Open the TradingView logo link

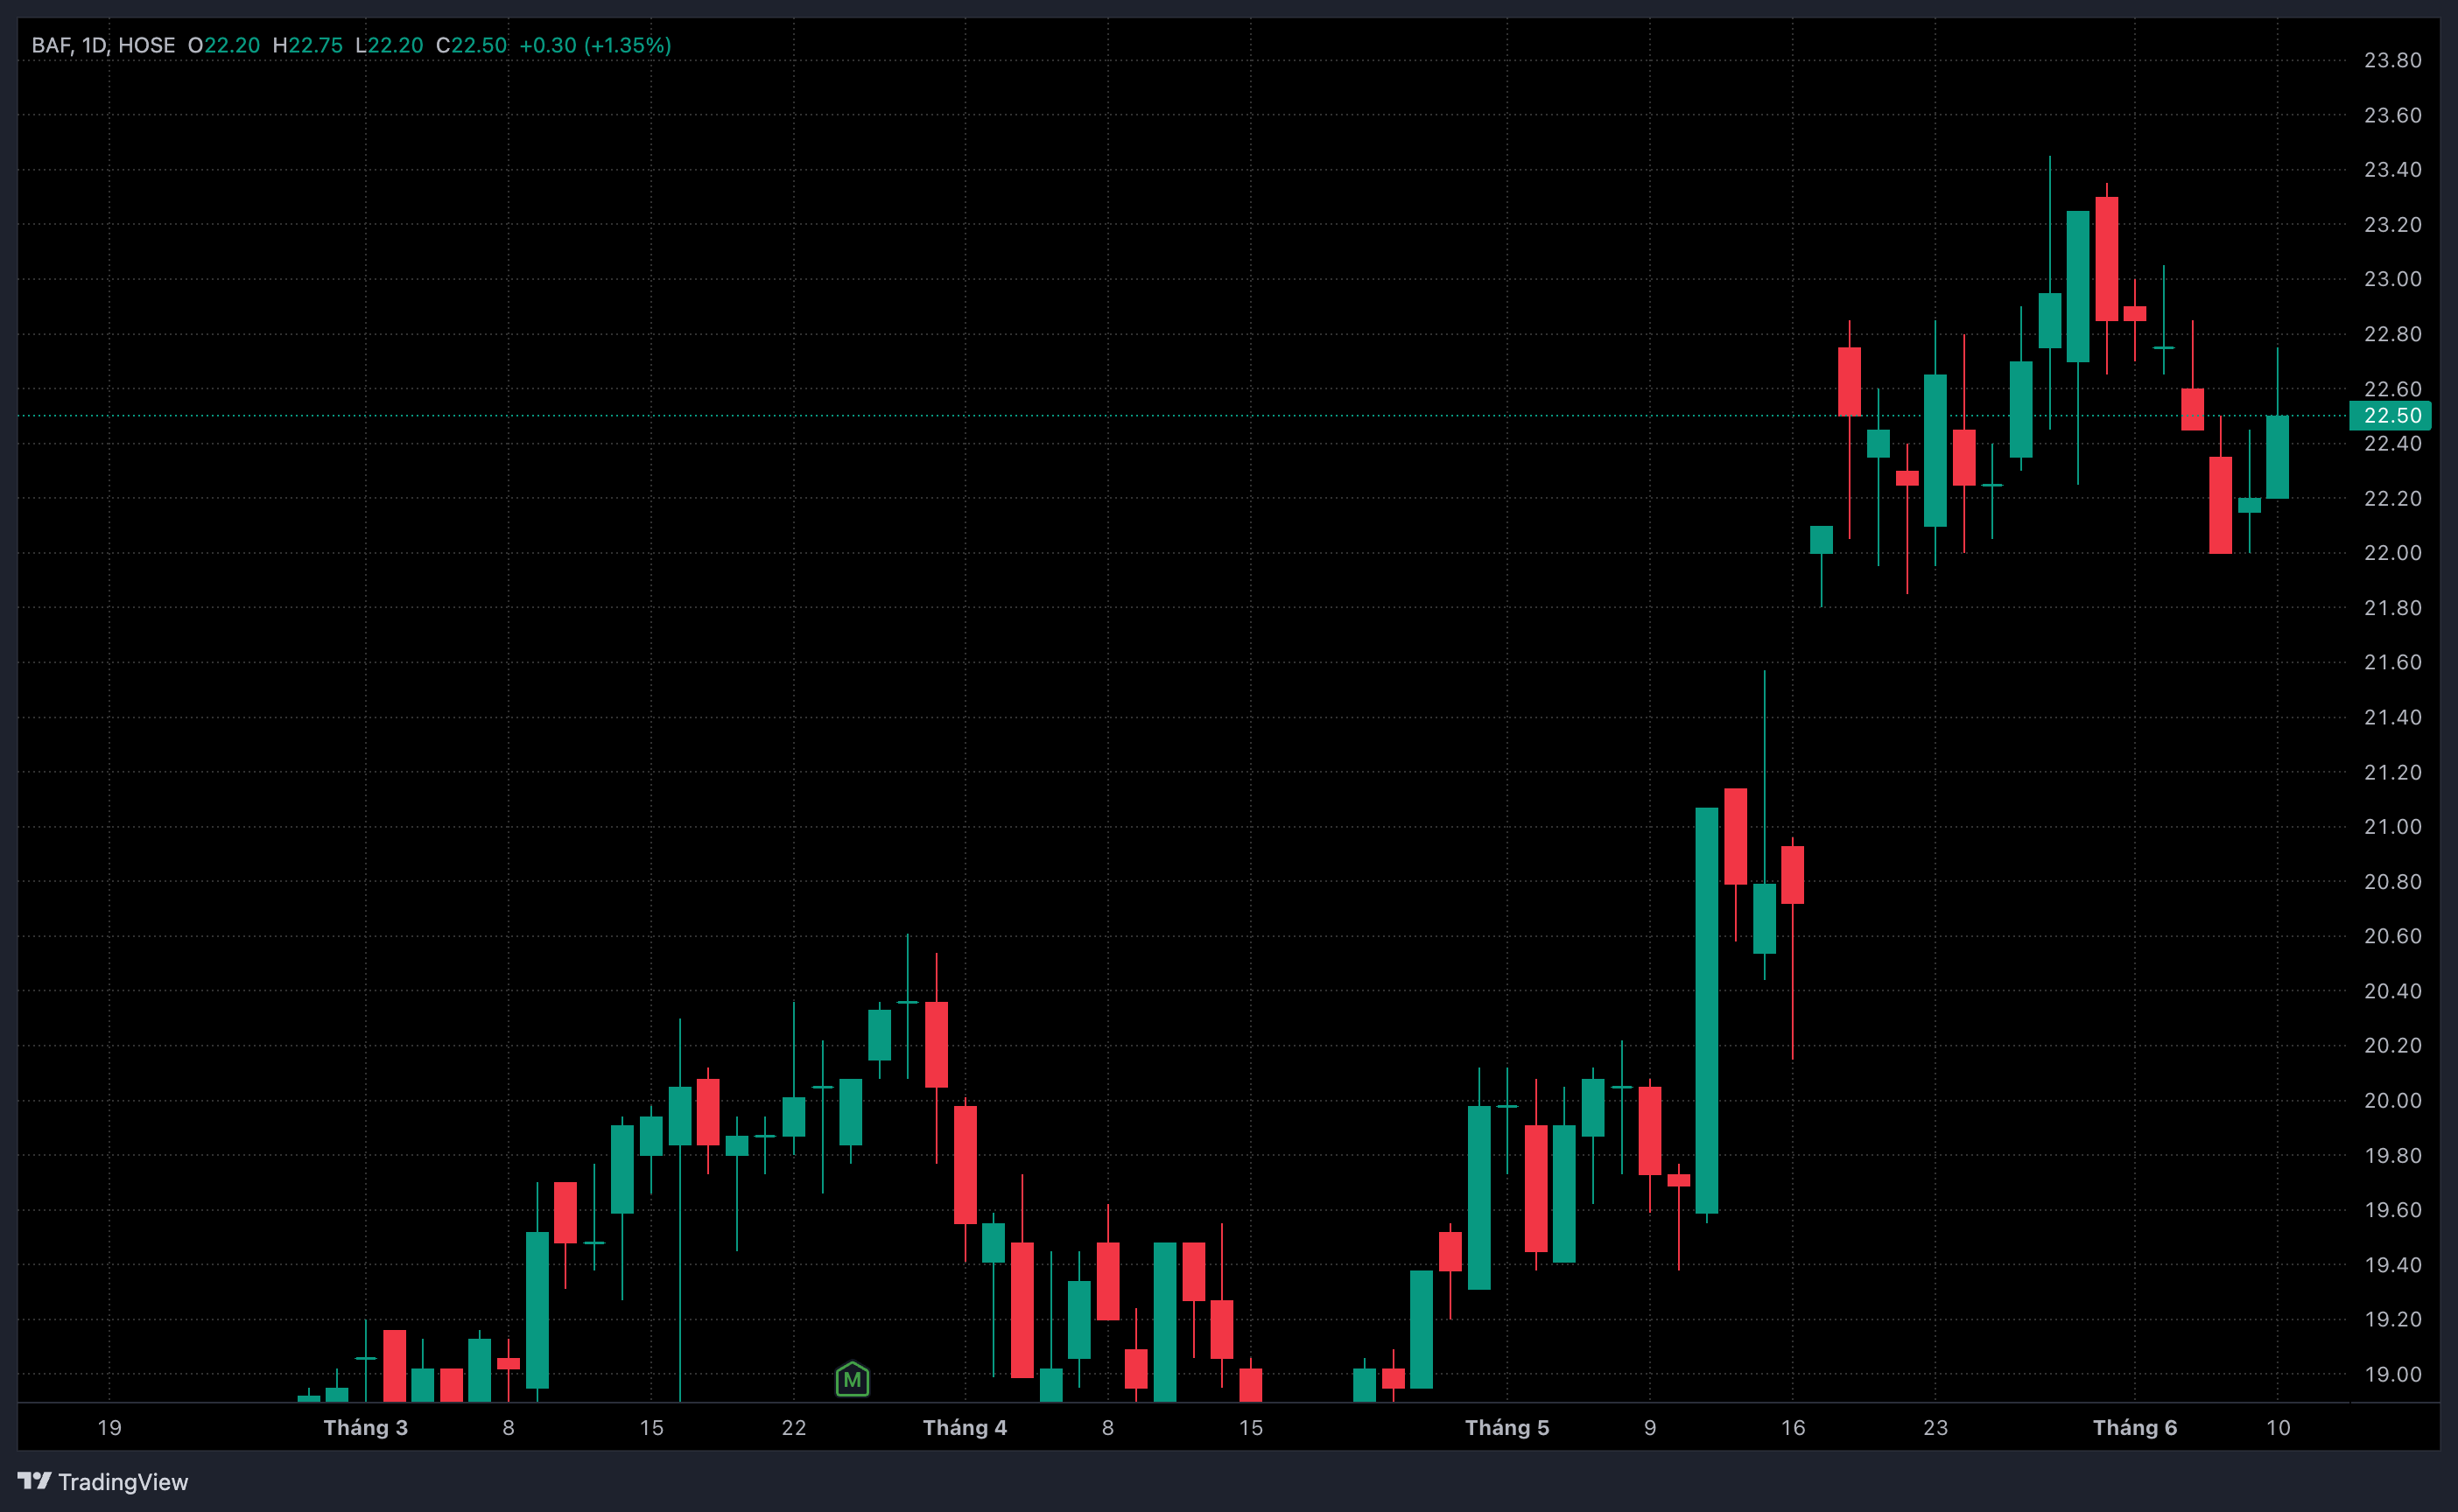pyautogui.click(x=103, y=1481)
